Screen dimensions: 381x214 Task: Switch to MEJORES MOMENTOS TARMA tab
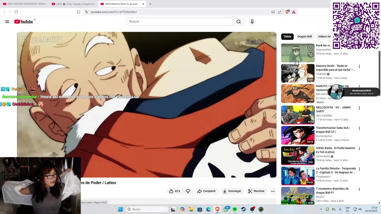[x=24, y=4]
